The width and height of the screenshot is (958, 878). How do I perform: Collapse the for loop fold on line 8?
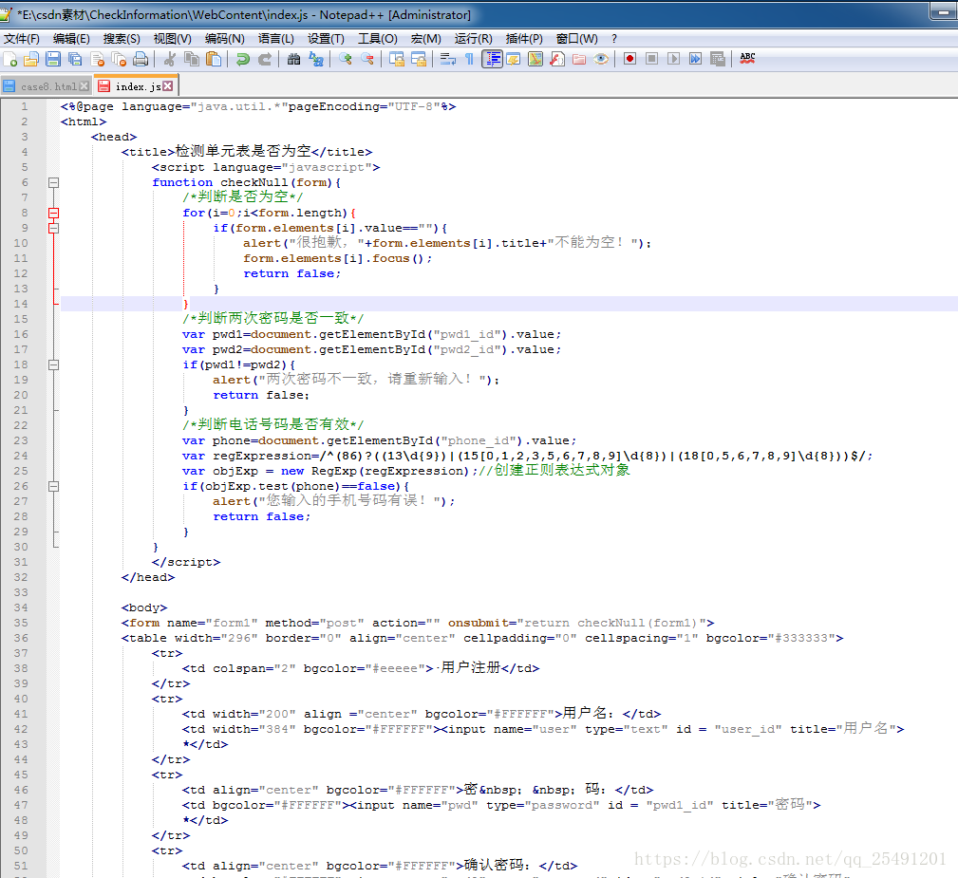click(54, 213)
